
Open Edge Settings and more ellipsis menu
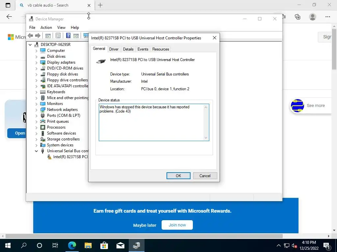click(x=327, y=17)
